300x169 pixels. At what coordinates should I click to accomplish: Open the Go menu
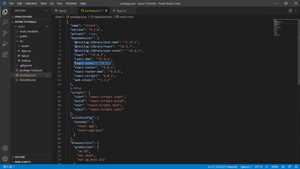point(52,3)
